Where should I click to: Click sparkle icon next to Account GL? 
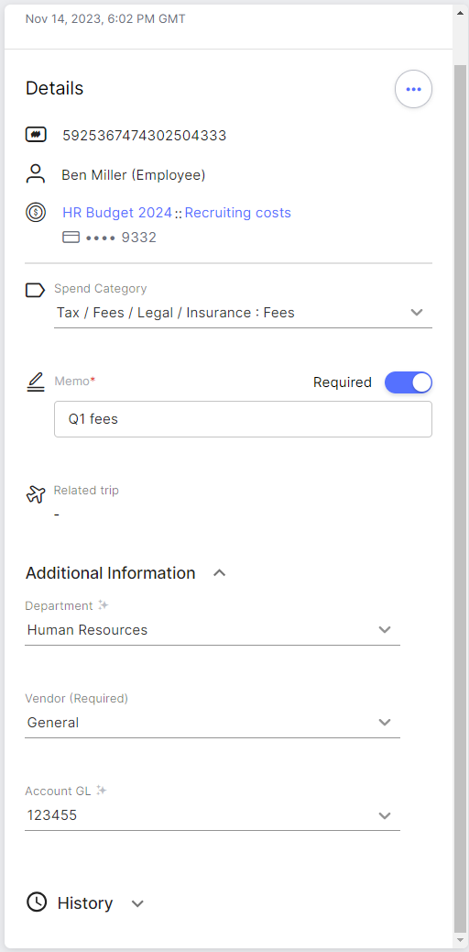tap(102, 791)
